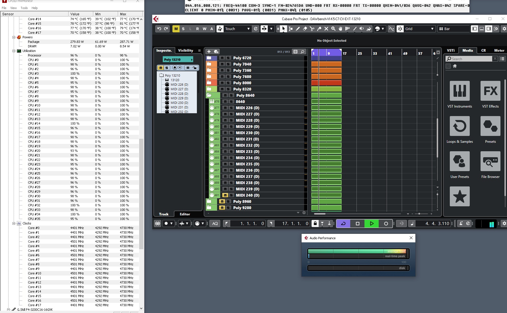Select the Hand/Comp tool
The height and width of the screenshot is (313, 507).
340,29
